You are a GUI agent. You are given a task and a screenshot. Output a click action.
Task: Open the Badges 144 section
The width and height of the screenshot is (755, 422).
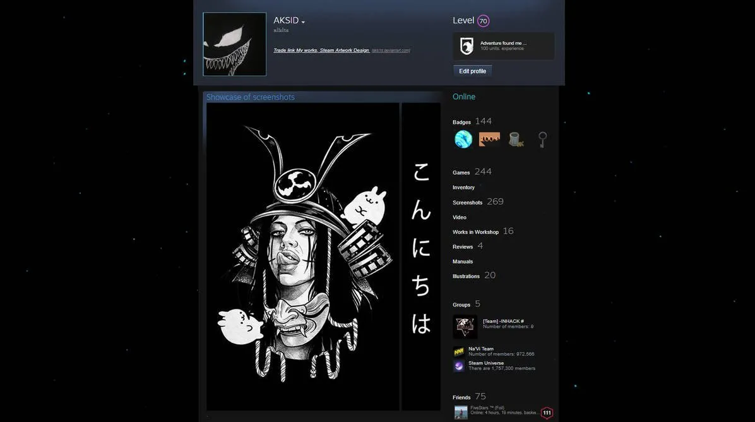(x=472, y=121)
